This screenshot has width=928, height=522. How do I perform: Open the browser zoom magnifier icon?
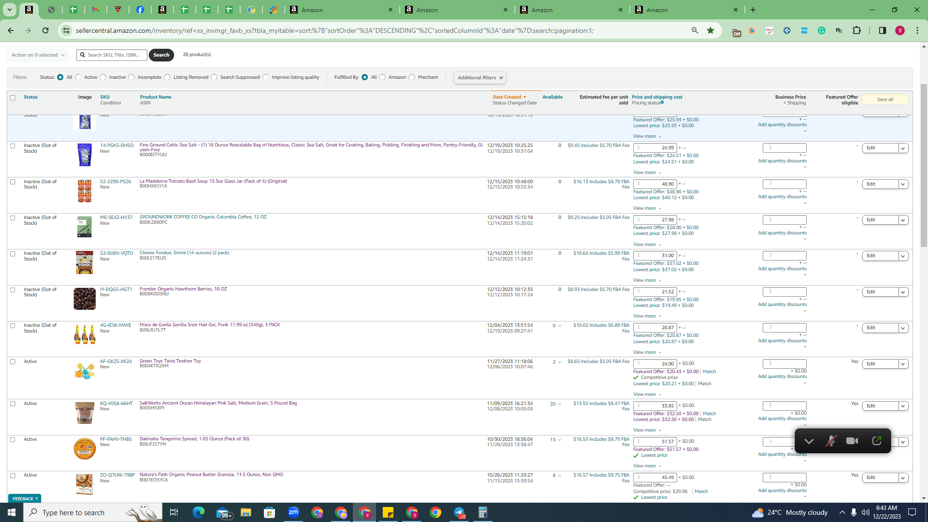[x=695, y=30]
